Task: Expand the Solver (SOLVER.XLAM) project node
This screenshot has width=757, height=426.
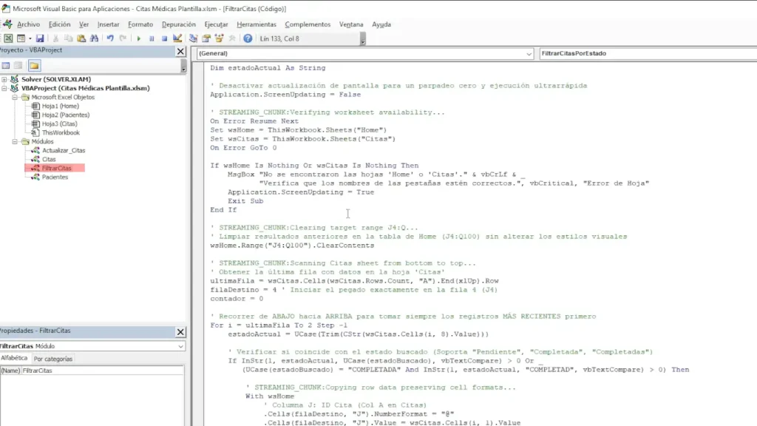Action: [x=4, y=79]
